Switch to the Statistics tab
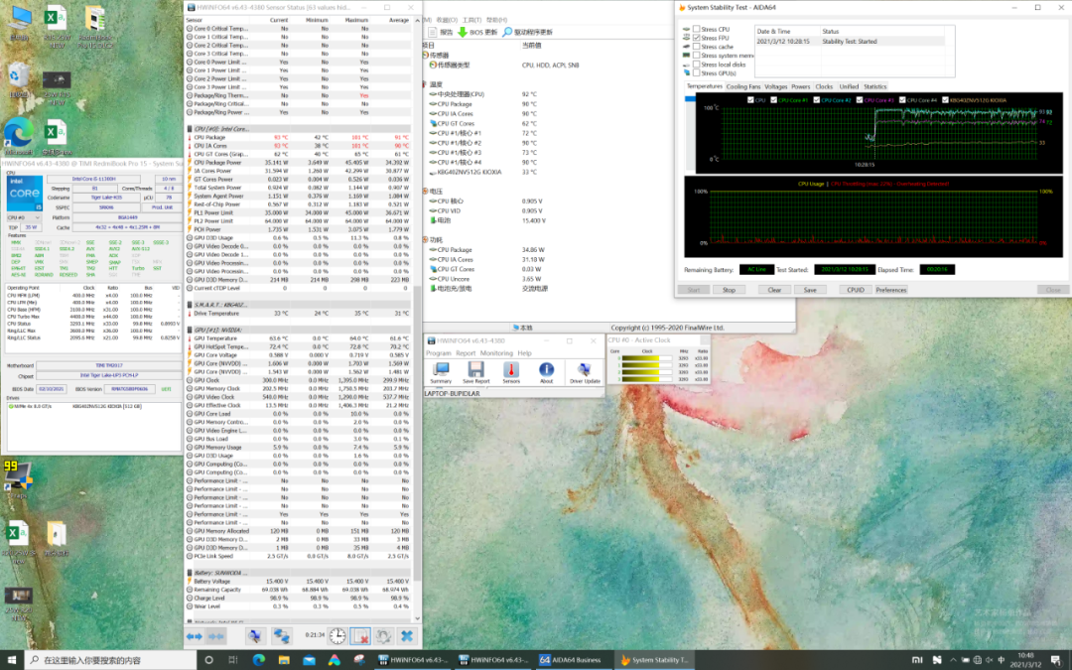 874,86
